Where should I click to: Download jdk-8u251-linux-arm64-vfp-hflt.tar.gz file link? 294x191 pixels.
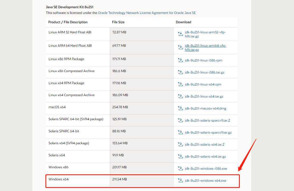point(205,48)
